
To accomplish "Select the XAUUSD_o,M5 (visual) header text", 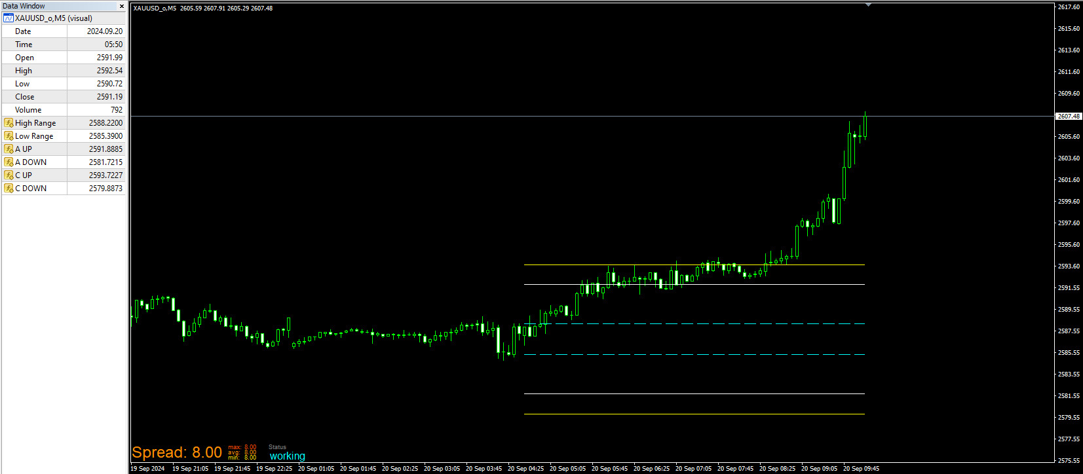I will 54,18.
